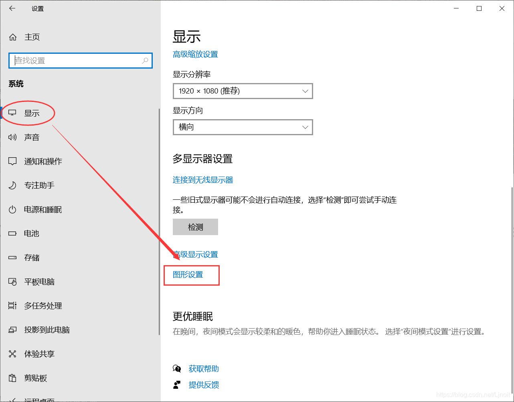Click the shared experiences icon beside 体验共享
This screenshot has width=514, height=402.
(12, 354)
